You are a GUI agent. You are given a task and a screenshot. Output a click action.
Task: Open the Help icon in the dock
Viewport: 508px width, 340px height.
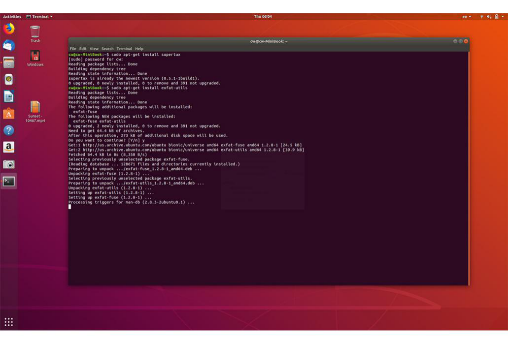click(x=9, y=130)
